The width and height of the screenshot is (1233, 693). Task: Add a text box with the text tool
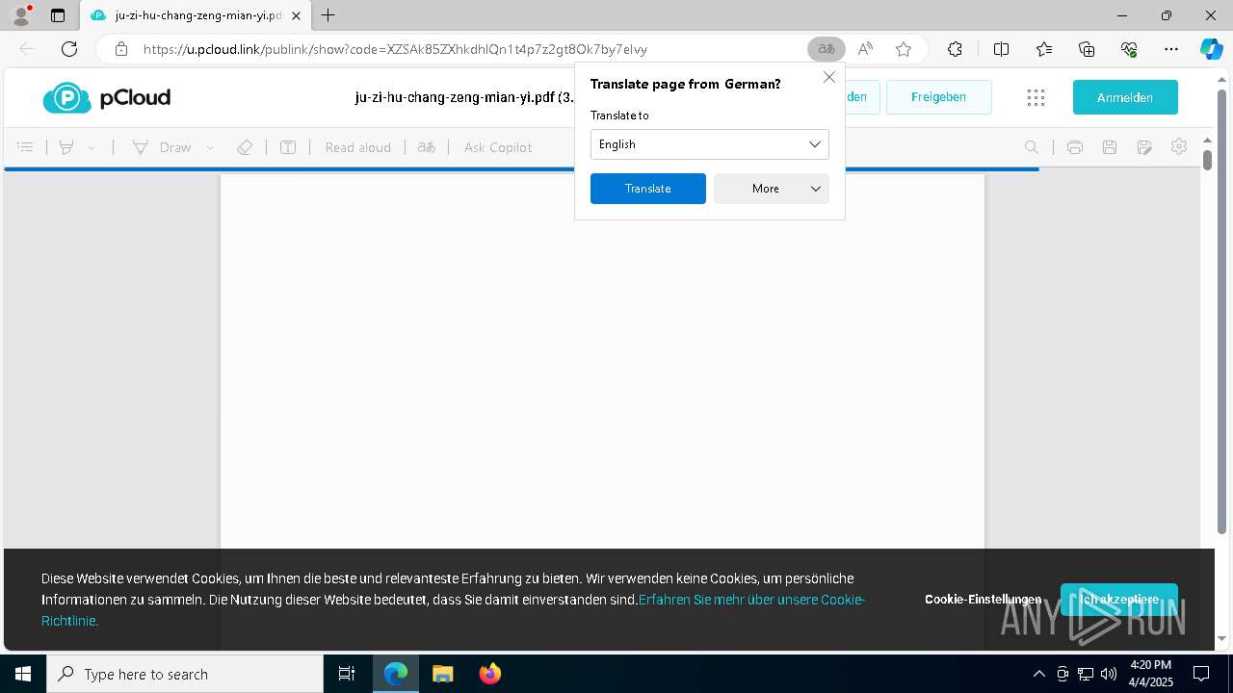point(288,147)
